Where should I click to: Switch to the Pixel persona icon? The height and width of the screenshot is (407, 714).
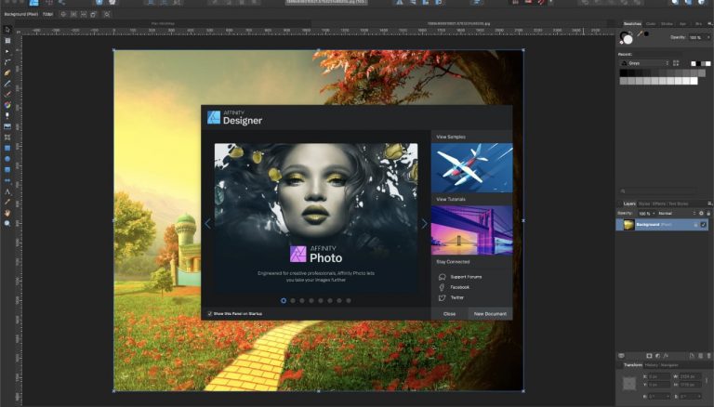click(x=48, y=2)
